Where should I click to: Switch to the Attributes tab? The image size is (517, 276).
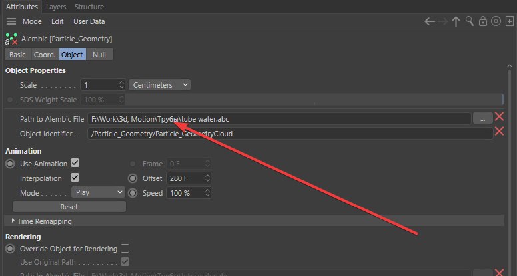[22, 7]
